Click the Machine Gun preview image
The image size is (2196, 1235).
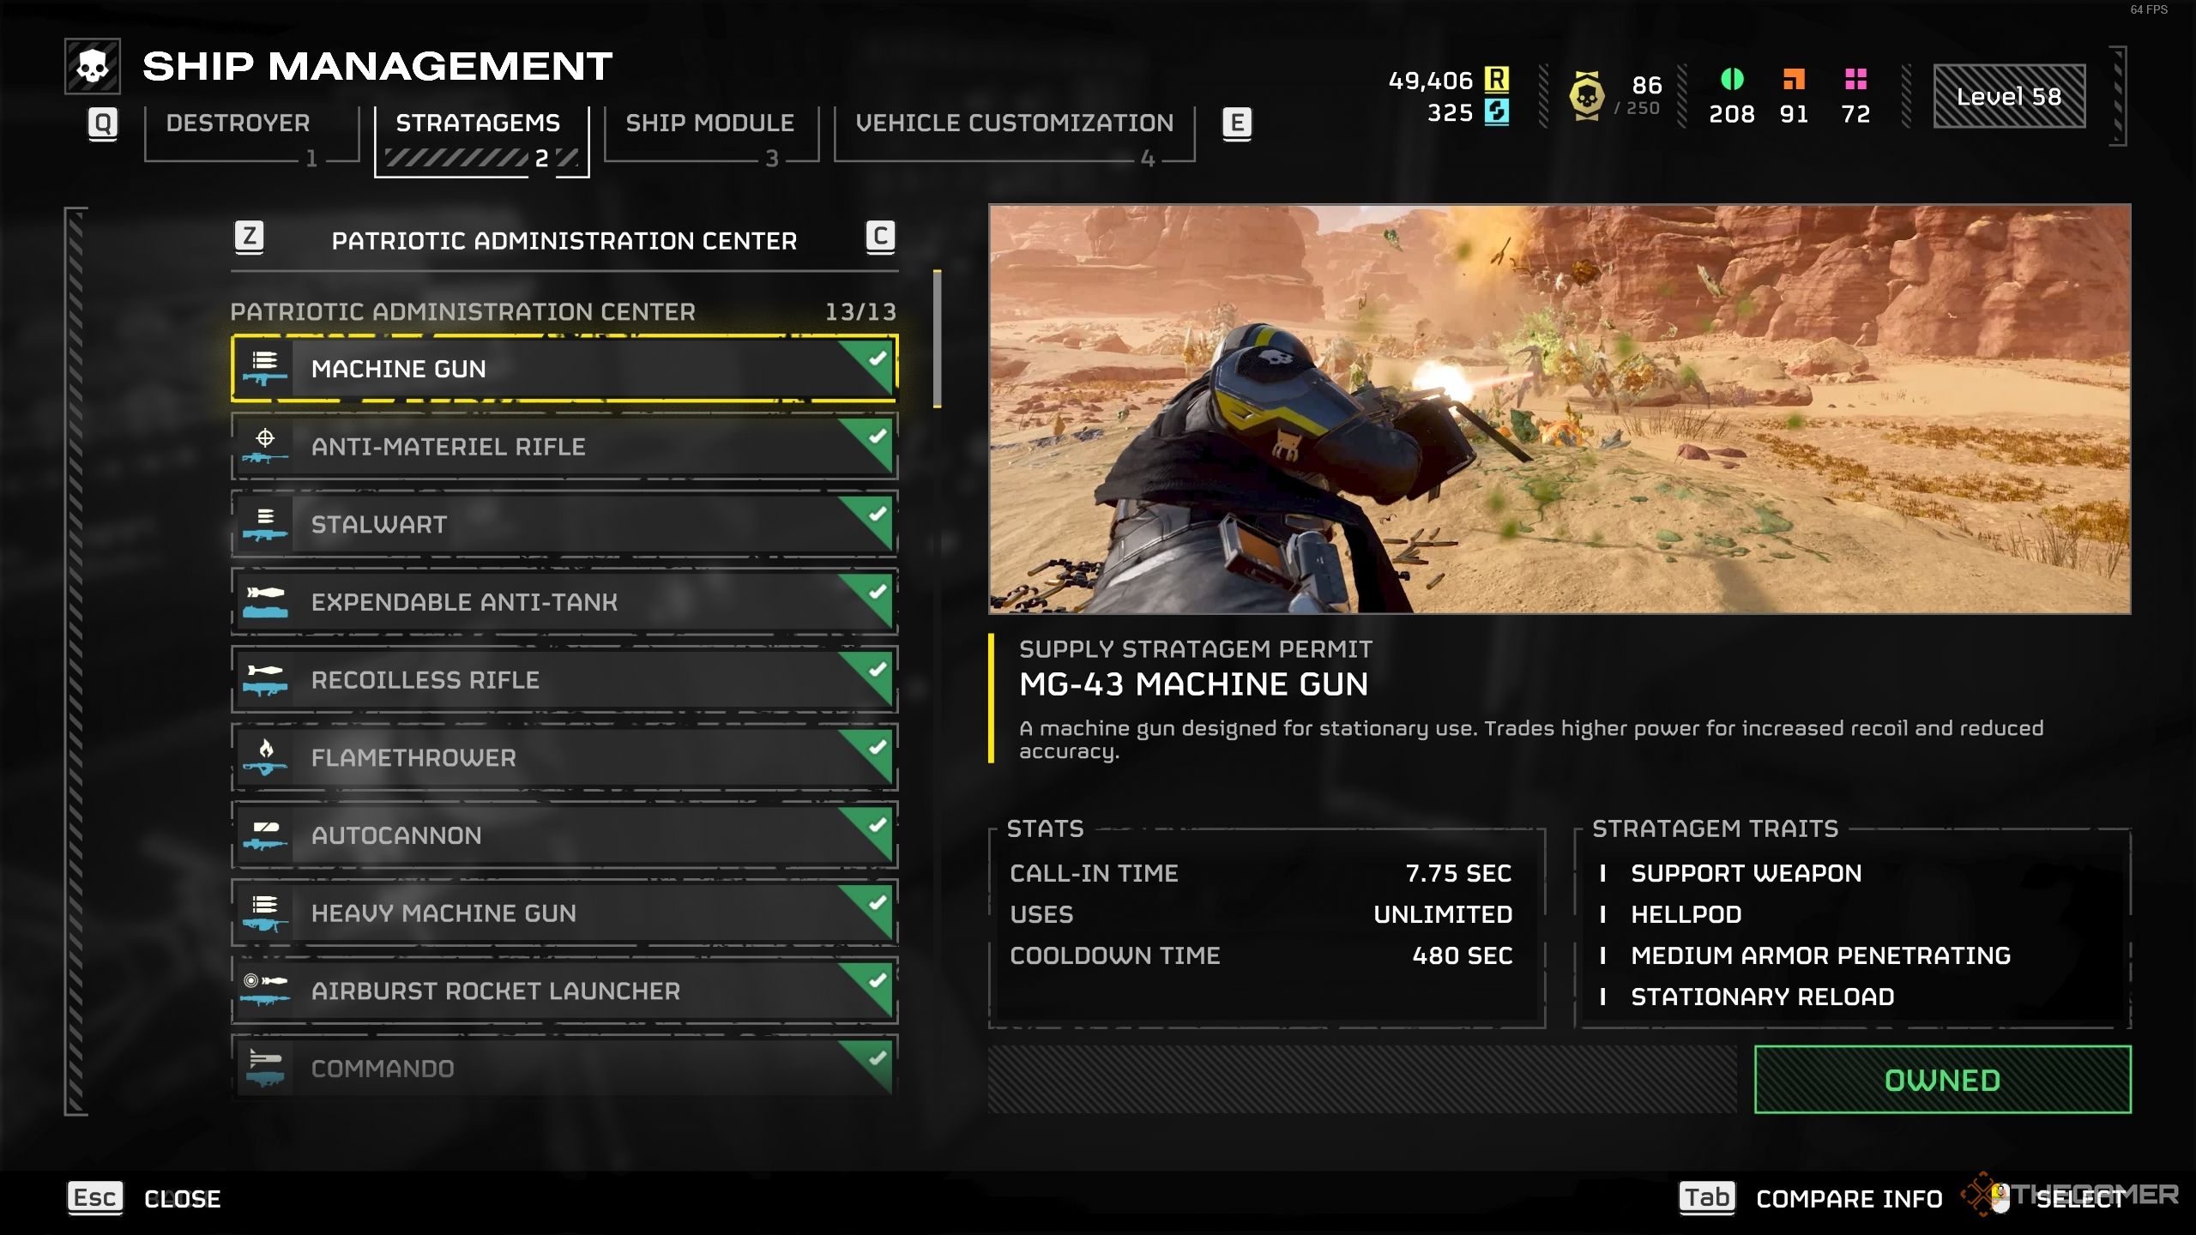point(1560,409)
